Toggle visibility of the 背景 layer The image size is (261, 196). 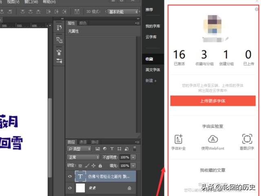tap(70, 188)
